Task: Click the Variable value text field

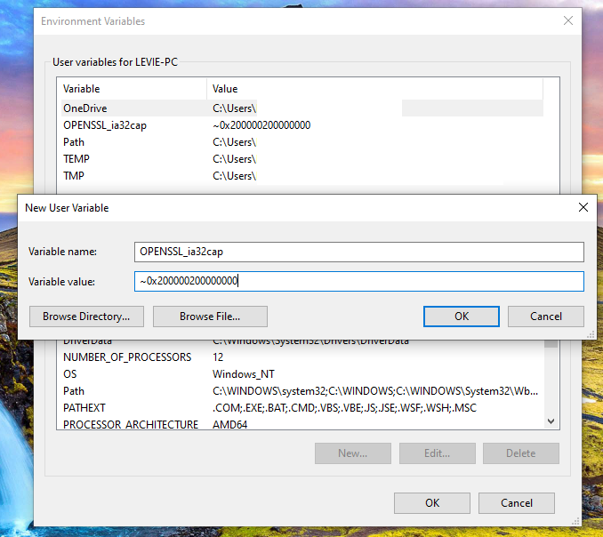Action: (x=358, y=281)
